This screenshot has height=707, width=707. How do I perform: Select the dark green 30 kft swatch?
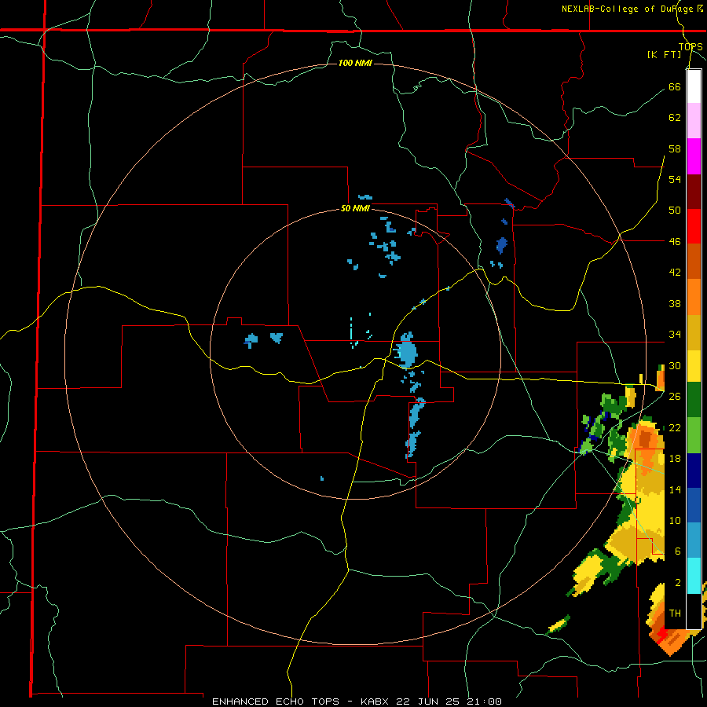click(x=694, y=400)
